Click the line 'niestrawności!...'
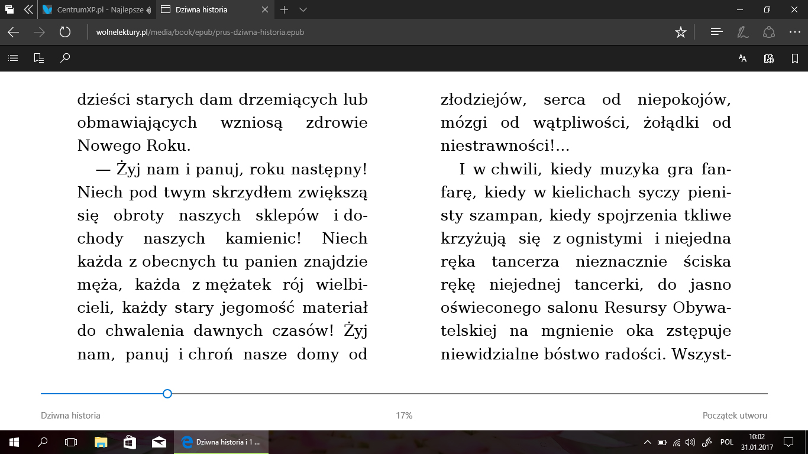This screenshot has width=808, height=454. pyautogui.click(x=505, y=145)
